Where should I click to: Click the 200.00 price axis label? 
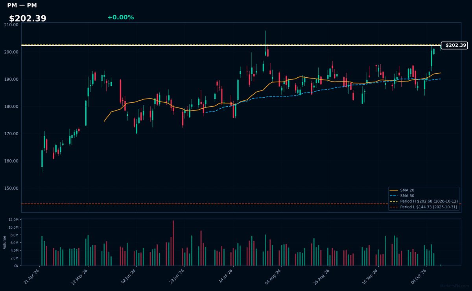click(11, 52)
